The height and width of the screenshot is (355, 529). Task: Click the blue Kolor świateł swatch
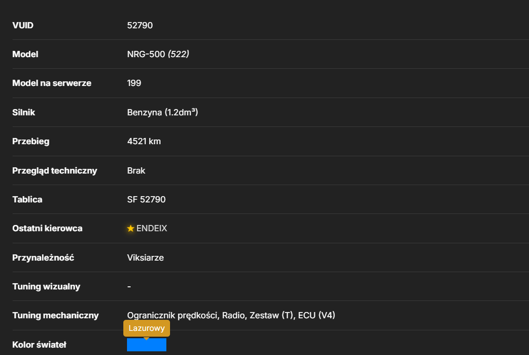(147, 344)
